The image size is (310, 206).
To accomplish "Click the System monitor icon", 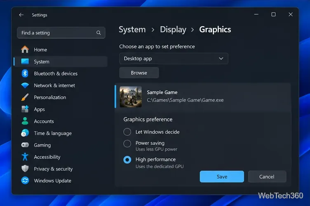I will coord(25,62).
